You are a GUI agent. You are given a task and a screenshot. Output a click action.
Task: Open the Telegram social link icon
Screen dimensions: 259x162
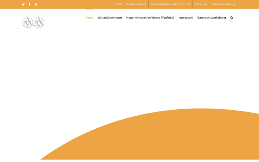(23, 4)
